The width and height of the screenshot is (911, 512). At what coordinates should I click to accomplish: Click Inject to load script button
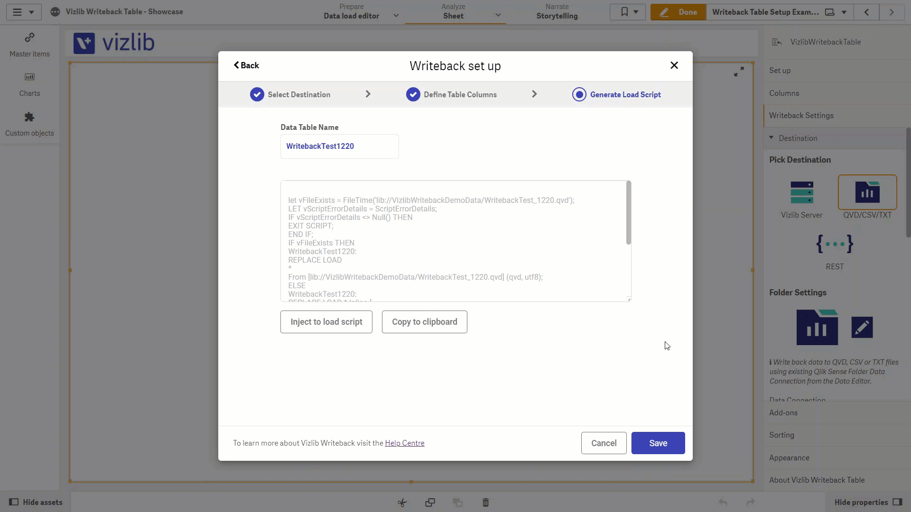click(326, 322)
